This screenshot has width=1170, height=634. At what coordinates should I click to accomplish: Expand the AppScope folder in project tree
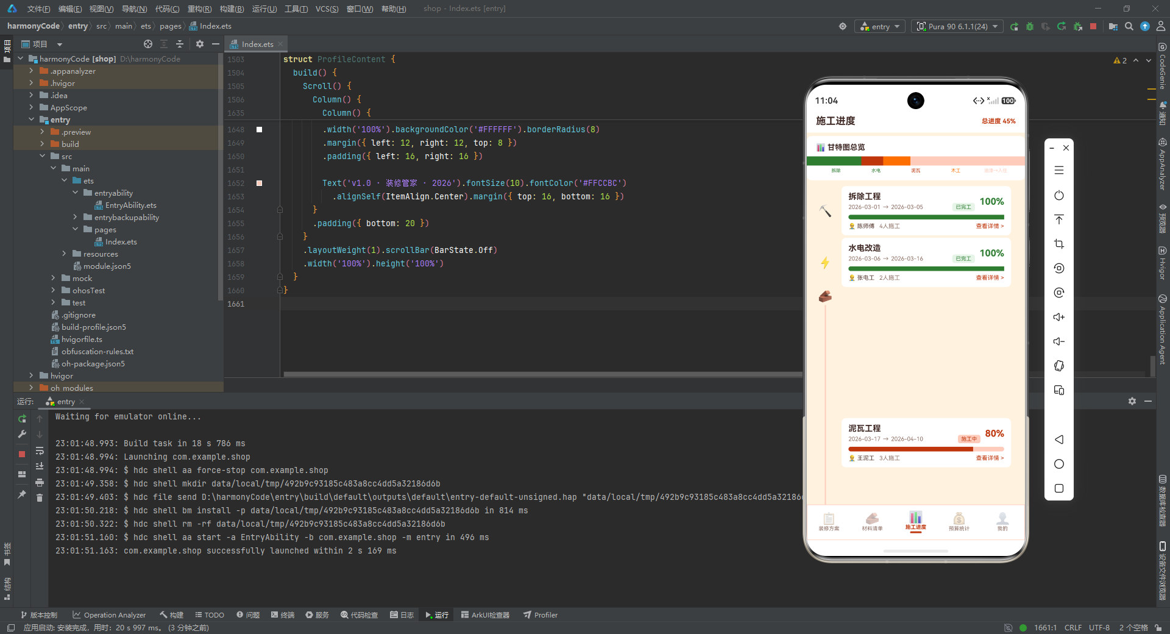point(31,107)
